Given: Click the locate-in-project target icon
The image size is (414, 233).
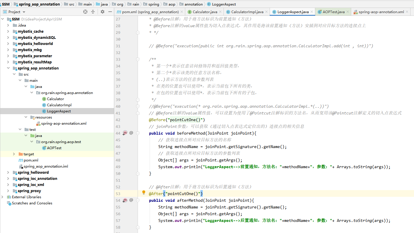Looking at the screenshot, I should tap(85, 12).
